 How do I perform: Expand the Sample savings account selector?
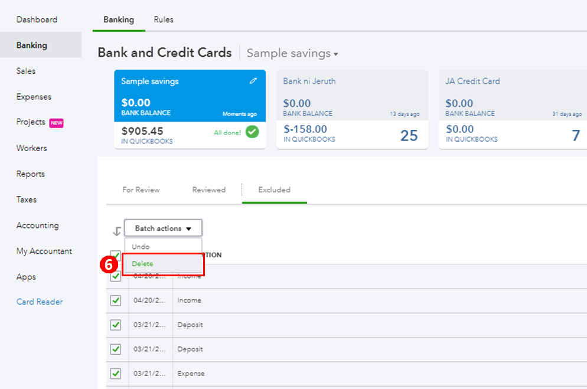(x=292, y=54)
